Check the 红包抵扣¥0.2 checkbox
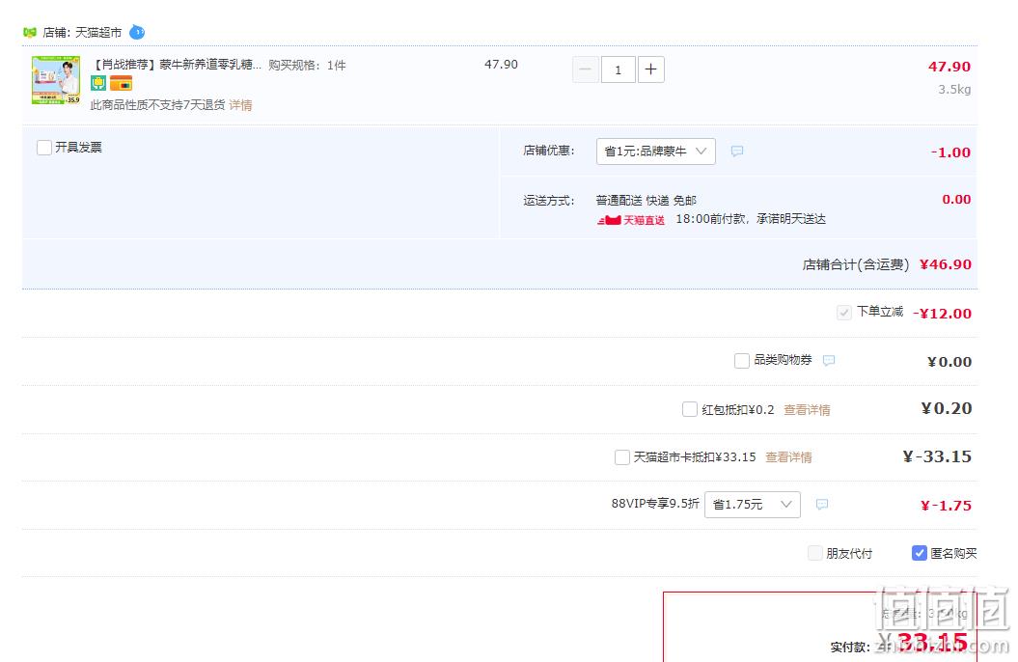 tap(690, 409)
